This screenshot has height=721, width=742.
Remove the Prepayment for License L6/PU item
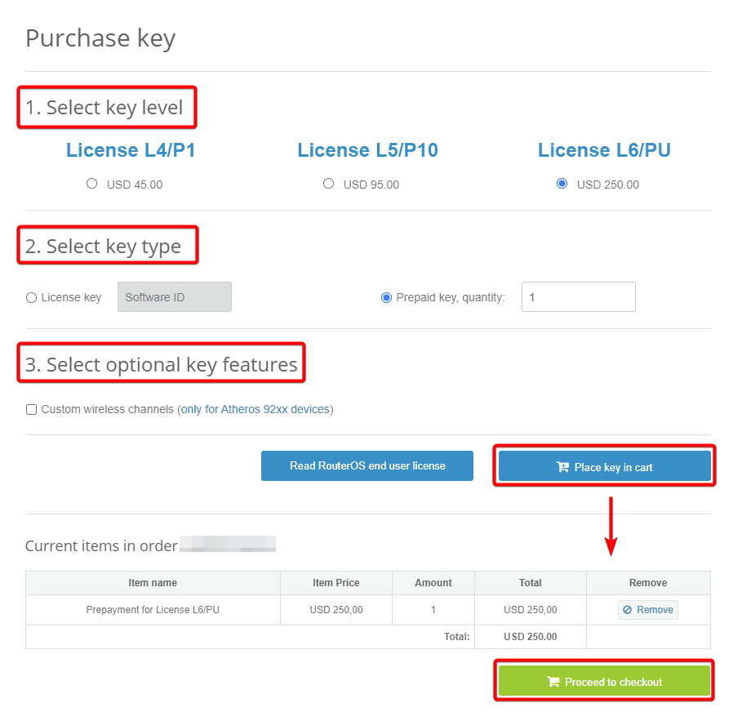click(x=647, y=610)
